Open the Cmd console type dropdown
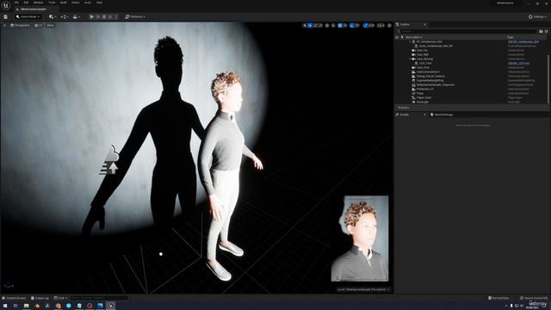The image size is (551, 310). point(60,298)
